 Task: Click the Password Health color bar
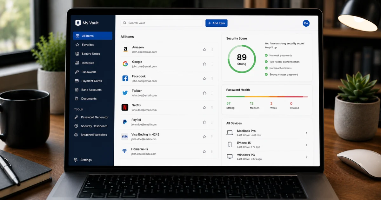[x=267, y=97]
